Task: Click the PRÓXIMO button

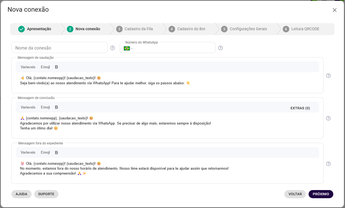Action: pos(321,194)
